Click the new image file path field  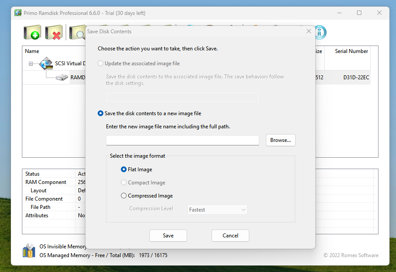[182, 140]
